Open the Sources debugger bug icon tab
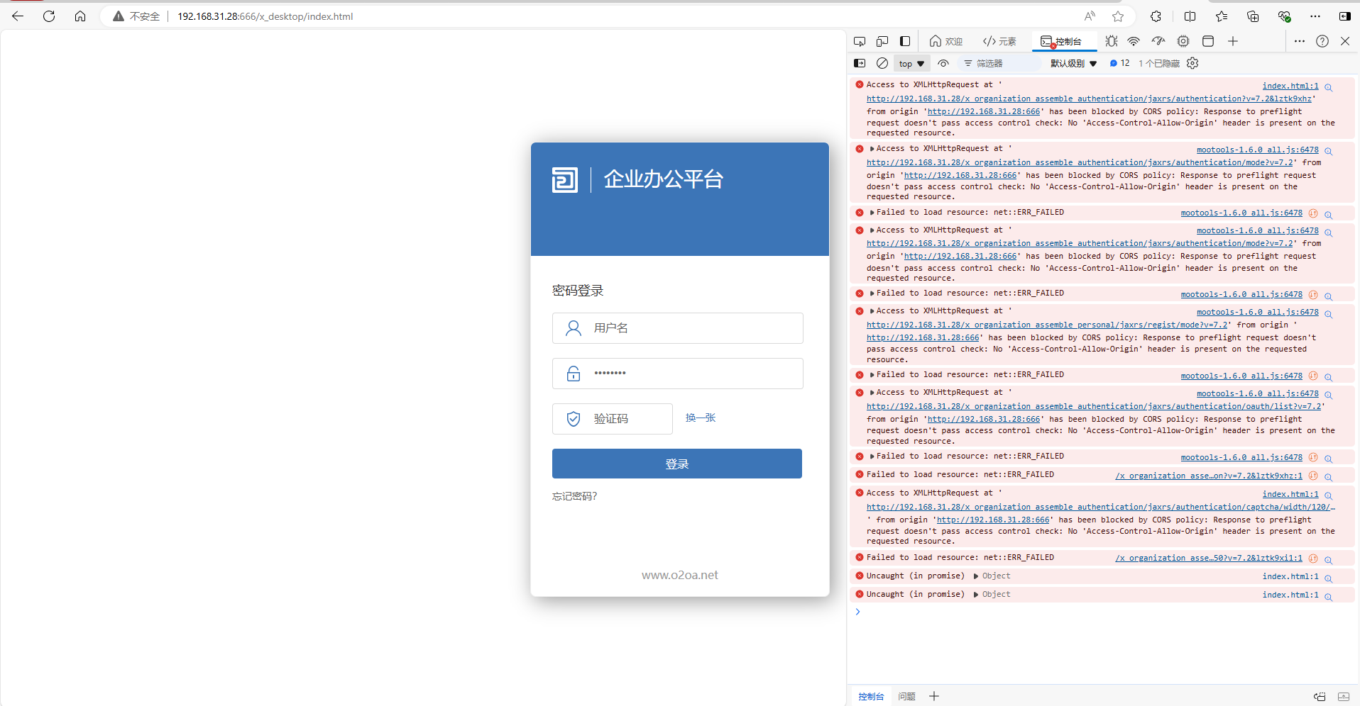1360x706 pixels. [x=1112, y=41]
